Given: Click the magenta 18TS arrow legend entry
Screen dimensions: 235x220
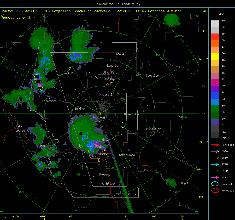Looking at the screenshot, I should click(x=215, y=178).
